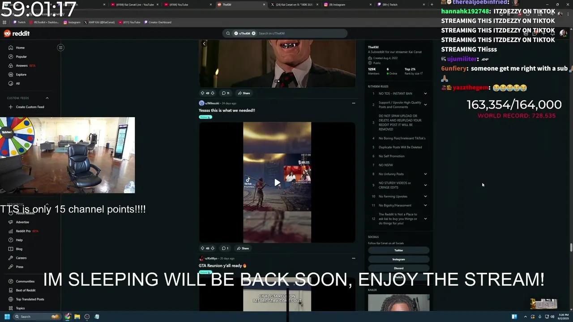Open Reddit Answers BETA
573x322 pixels.
click(22, 66)
